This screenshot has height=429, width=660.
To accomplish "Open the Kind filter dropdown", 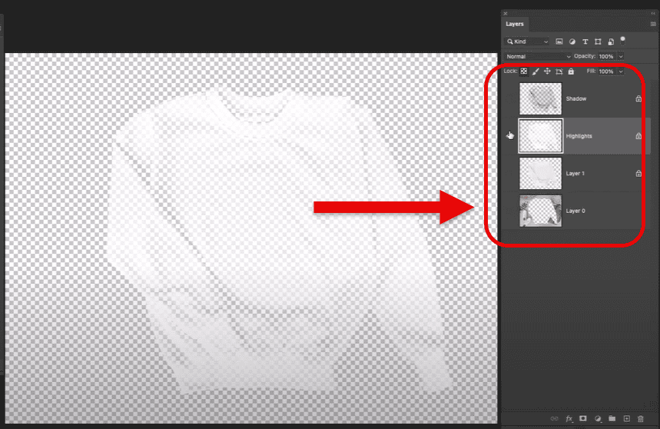I will click(527, 42).
